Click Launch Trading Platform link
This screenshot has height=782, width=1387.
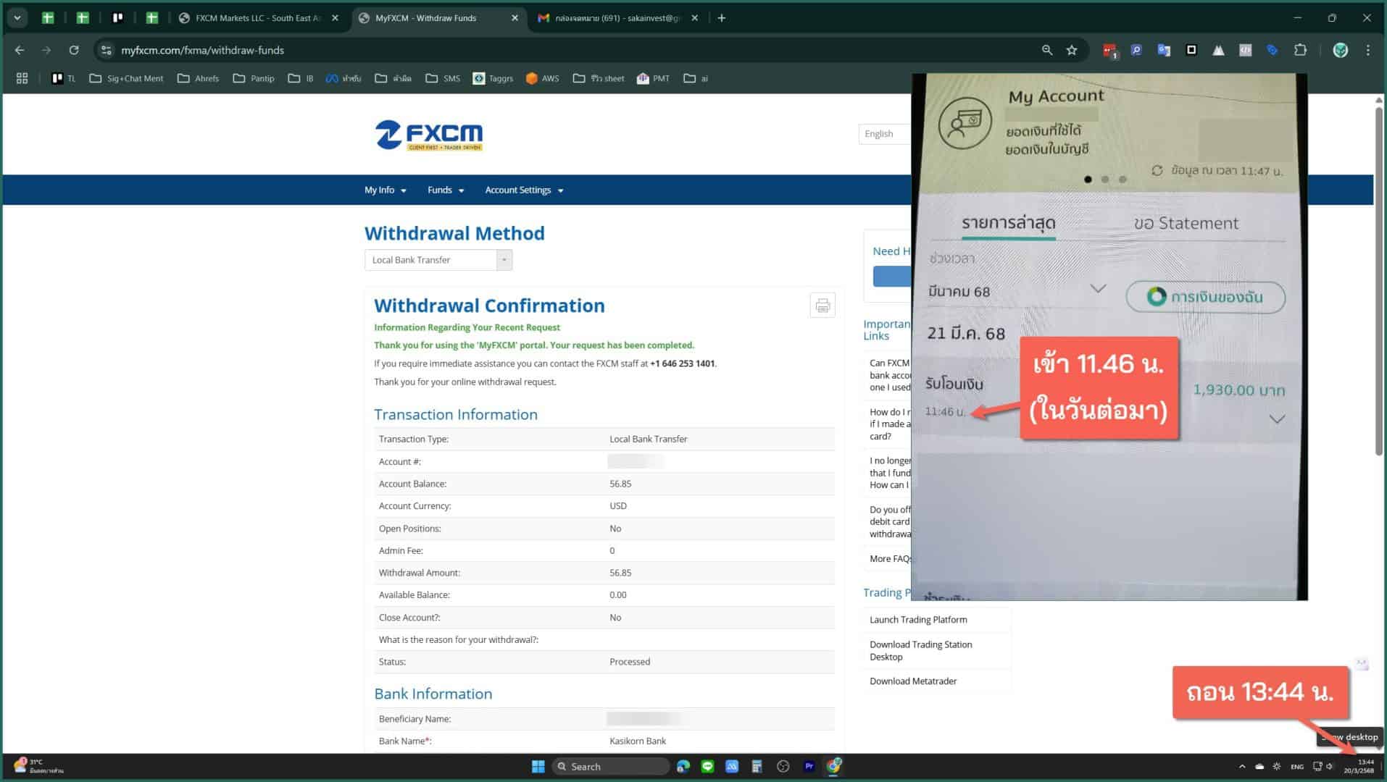pos(918,620)
